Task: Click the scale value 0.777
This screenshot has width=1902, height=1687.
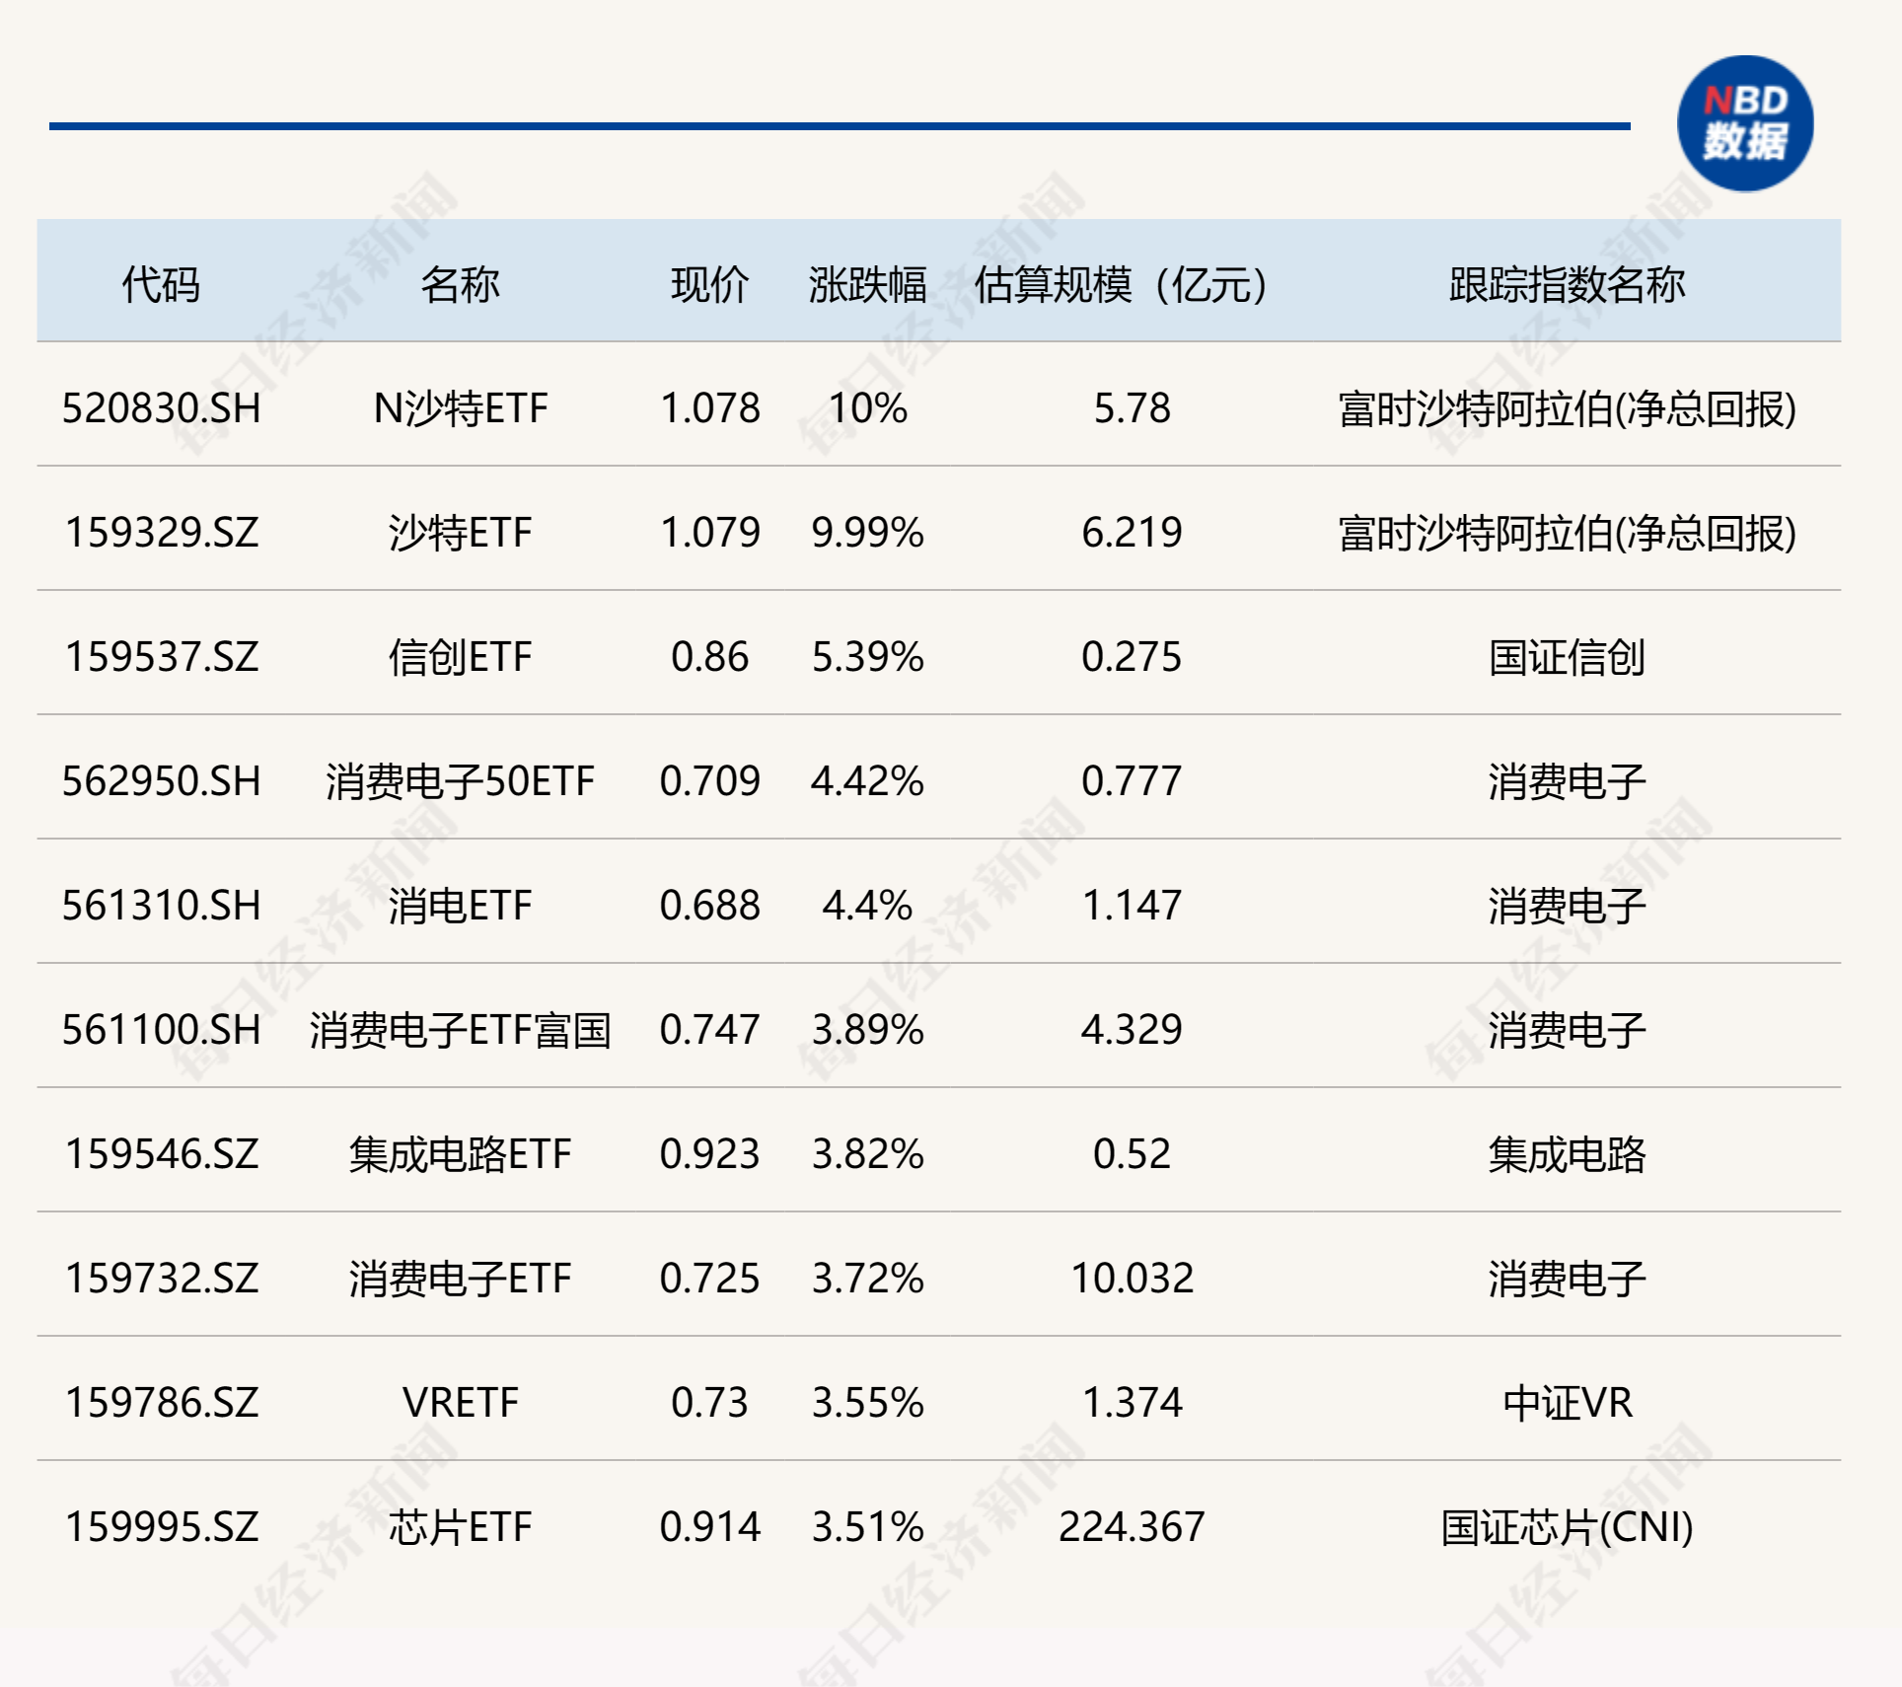Action: 1132,781
